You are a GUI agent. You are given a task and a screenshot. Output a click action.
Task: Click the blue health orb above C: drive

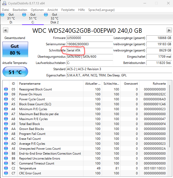click(x=24, y=15)
